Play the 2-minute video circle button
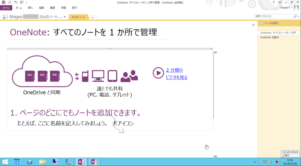The width and height of the screenshot is (301, 166). [x=158, y=73]
